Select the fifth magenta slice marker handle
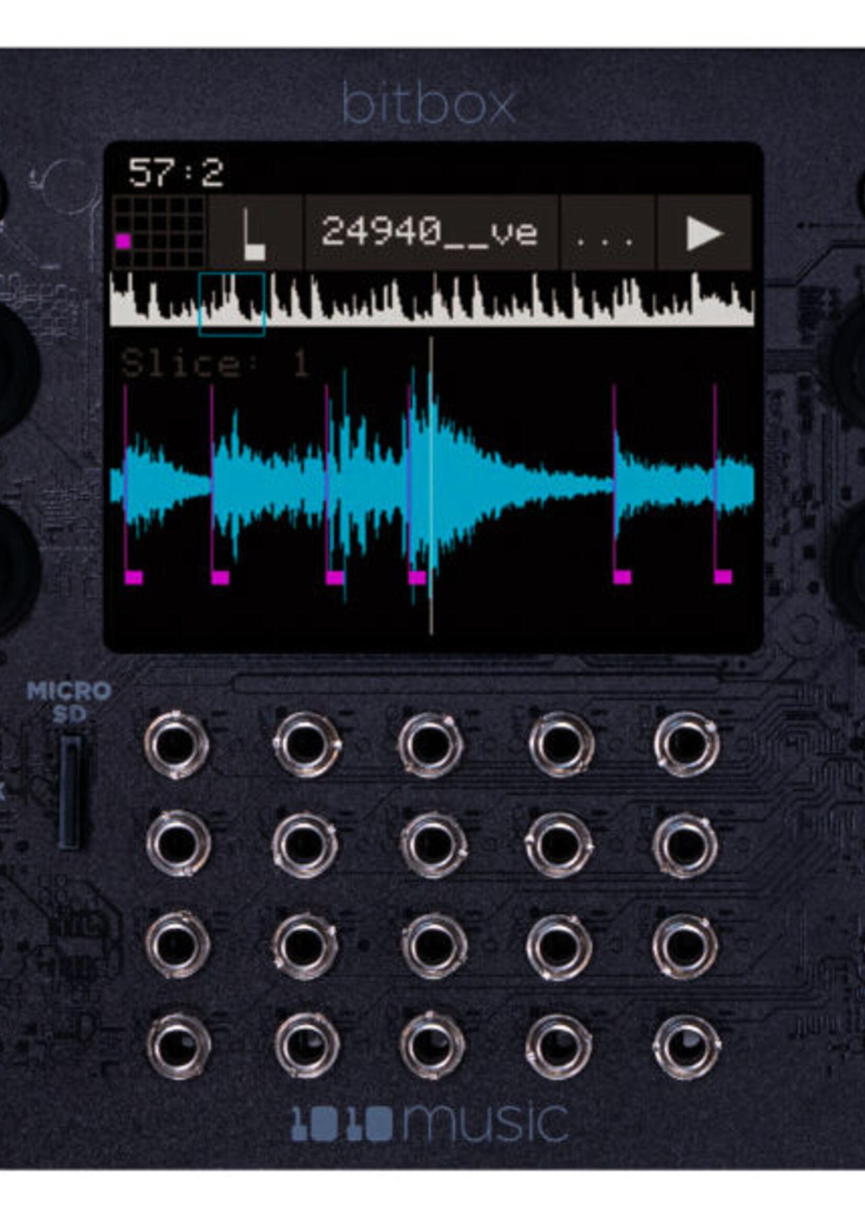865x1211 pixels. point(622,577)
